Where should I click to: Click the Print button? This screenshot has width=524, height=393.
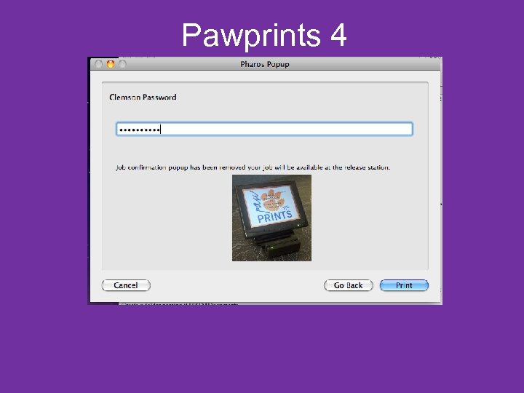[404, 285]
